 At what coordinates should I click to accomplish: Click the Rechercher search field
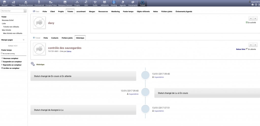click(x=12, y=11)
